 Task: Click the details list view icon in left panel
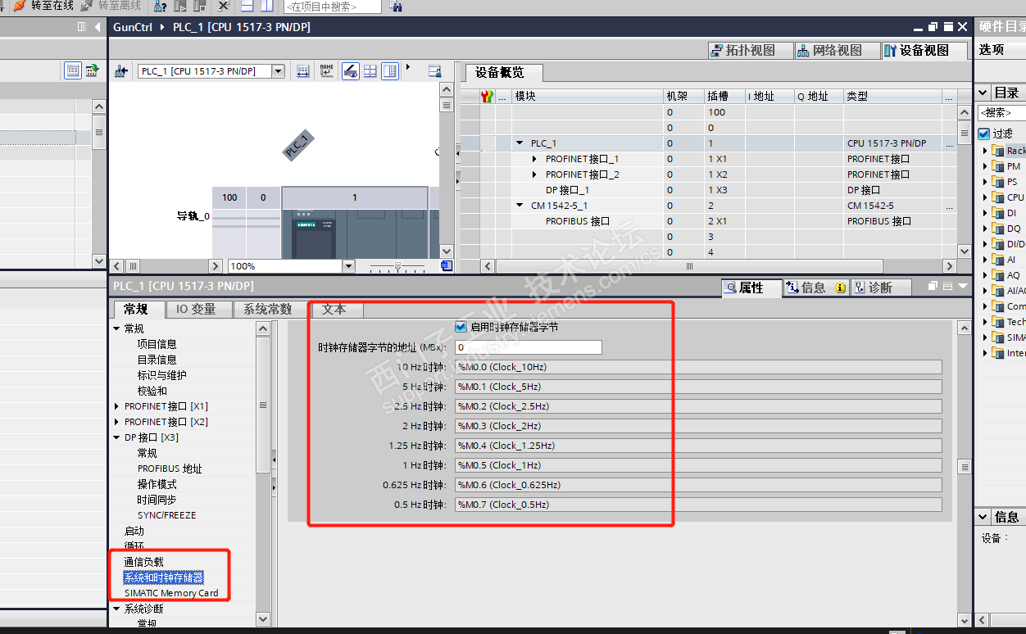coord(73,70)
